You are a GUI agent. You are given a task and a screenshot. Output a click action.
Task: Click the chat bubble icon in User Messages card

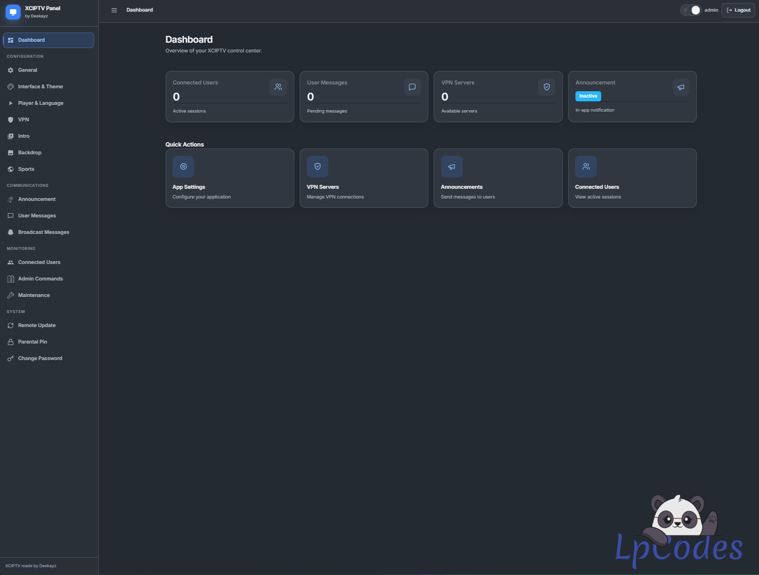(412, 87)
